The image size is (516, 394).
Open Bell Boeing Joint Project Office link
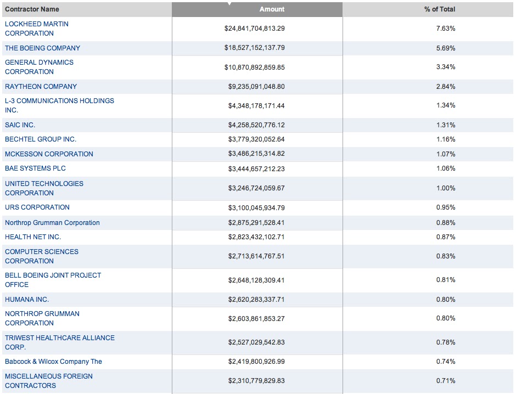point(53,280)
